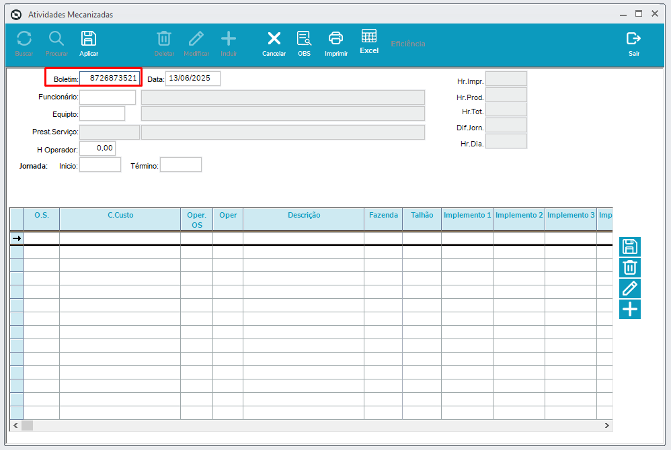Save changes with the Aplicar icon

[x=89, y=39]
